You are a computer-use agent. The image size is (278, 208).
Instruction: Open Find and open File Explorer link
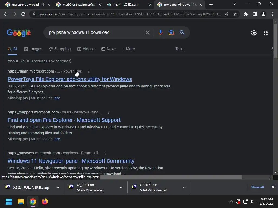click(64, 120)
